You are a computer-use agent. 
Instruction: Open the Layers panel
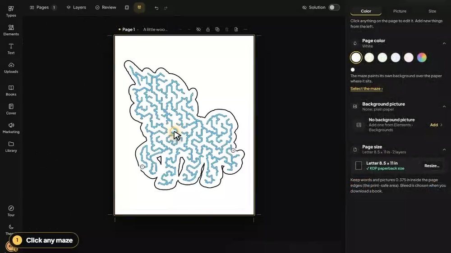tap(76, 8)
